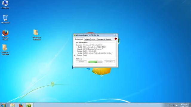
Task: Switch to the Advanced options tab
Action: (105, 40)
